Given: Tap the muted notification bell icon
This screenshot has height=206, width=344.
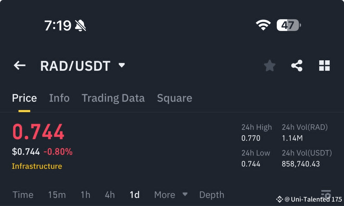Looking at the screenshot, I should point(80,25).
